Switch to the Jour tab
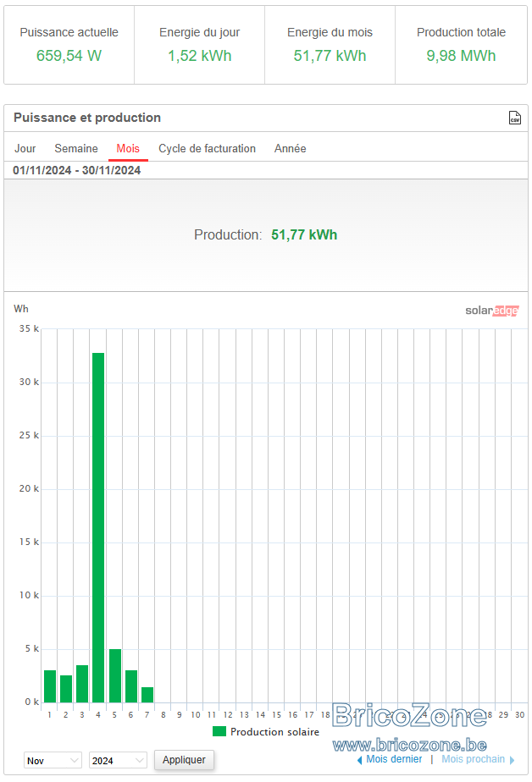 tap(25, 149)
